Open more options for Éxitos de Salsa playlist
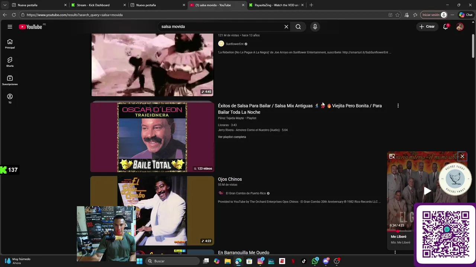Image resolution: width=476 pixels, height=267 pixels. click(x=398, y=106)
